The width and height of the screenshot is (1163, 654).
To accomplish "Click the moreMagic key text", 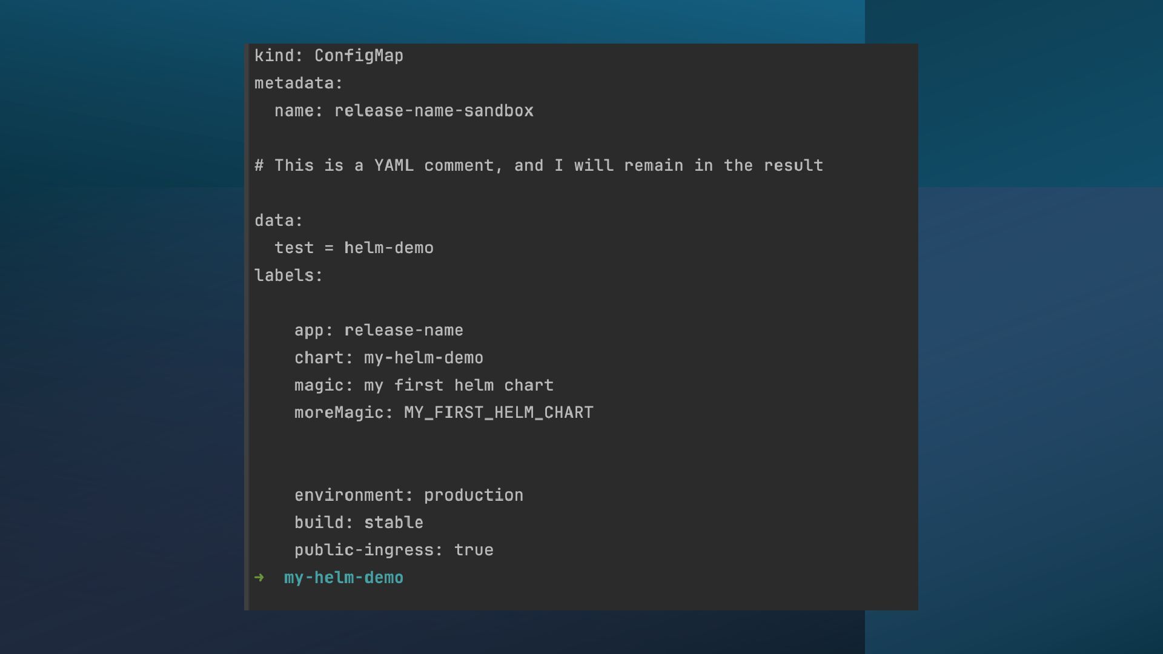I will [339, 412].
